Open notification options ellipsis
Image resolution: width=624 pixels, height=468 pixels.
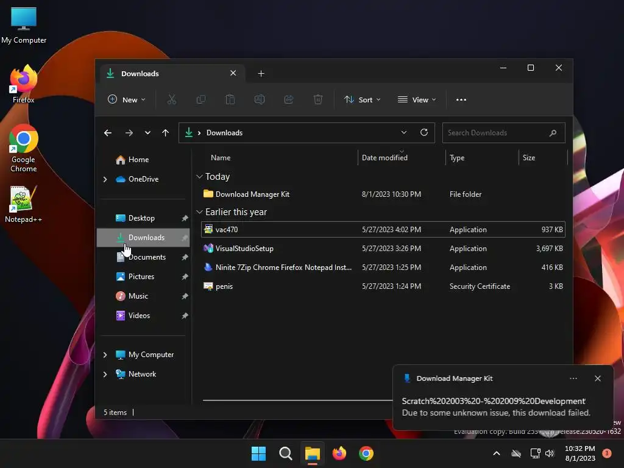click(x=573, y=378)
